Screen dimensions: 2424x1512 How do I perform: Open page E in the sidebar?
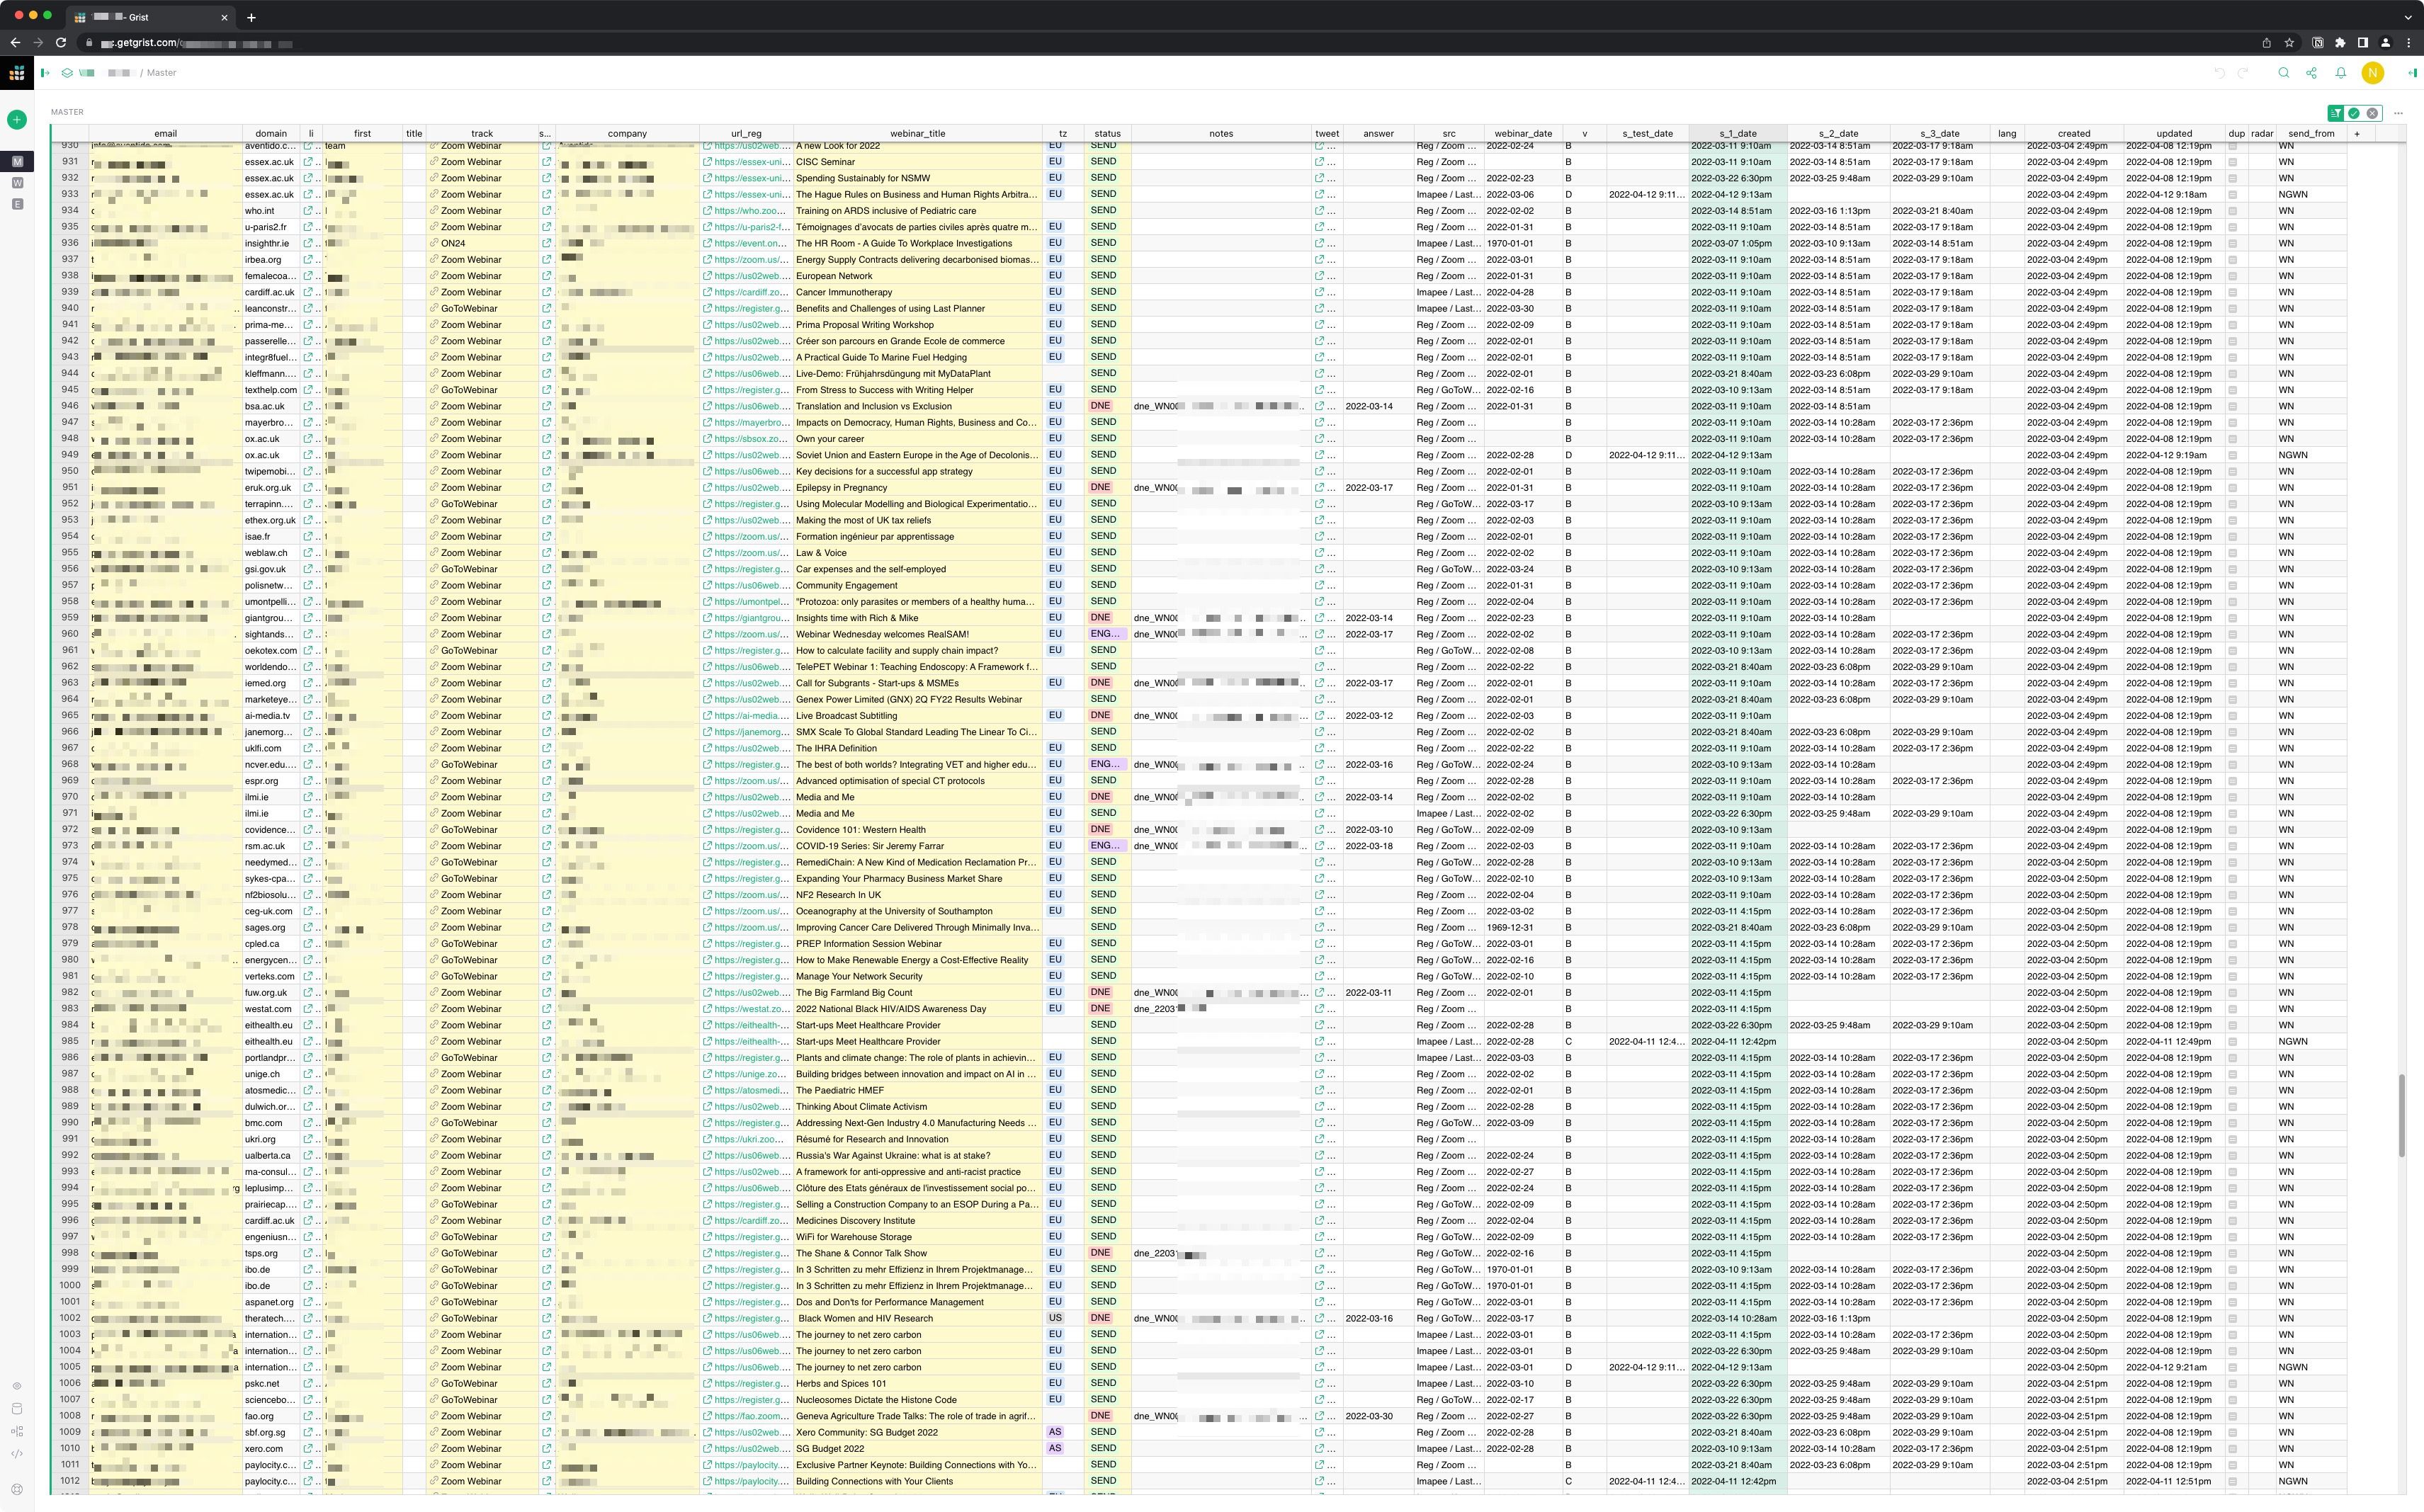[x=17, y=204]
